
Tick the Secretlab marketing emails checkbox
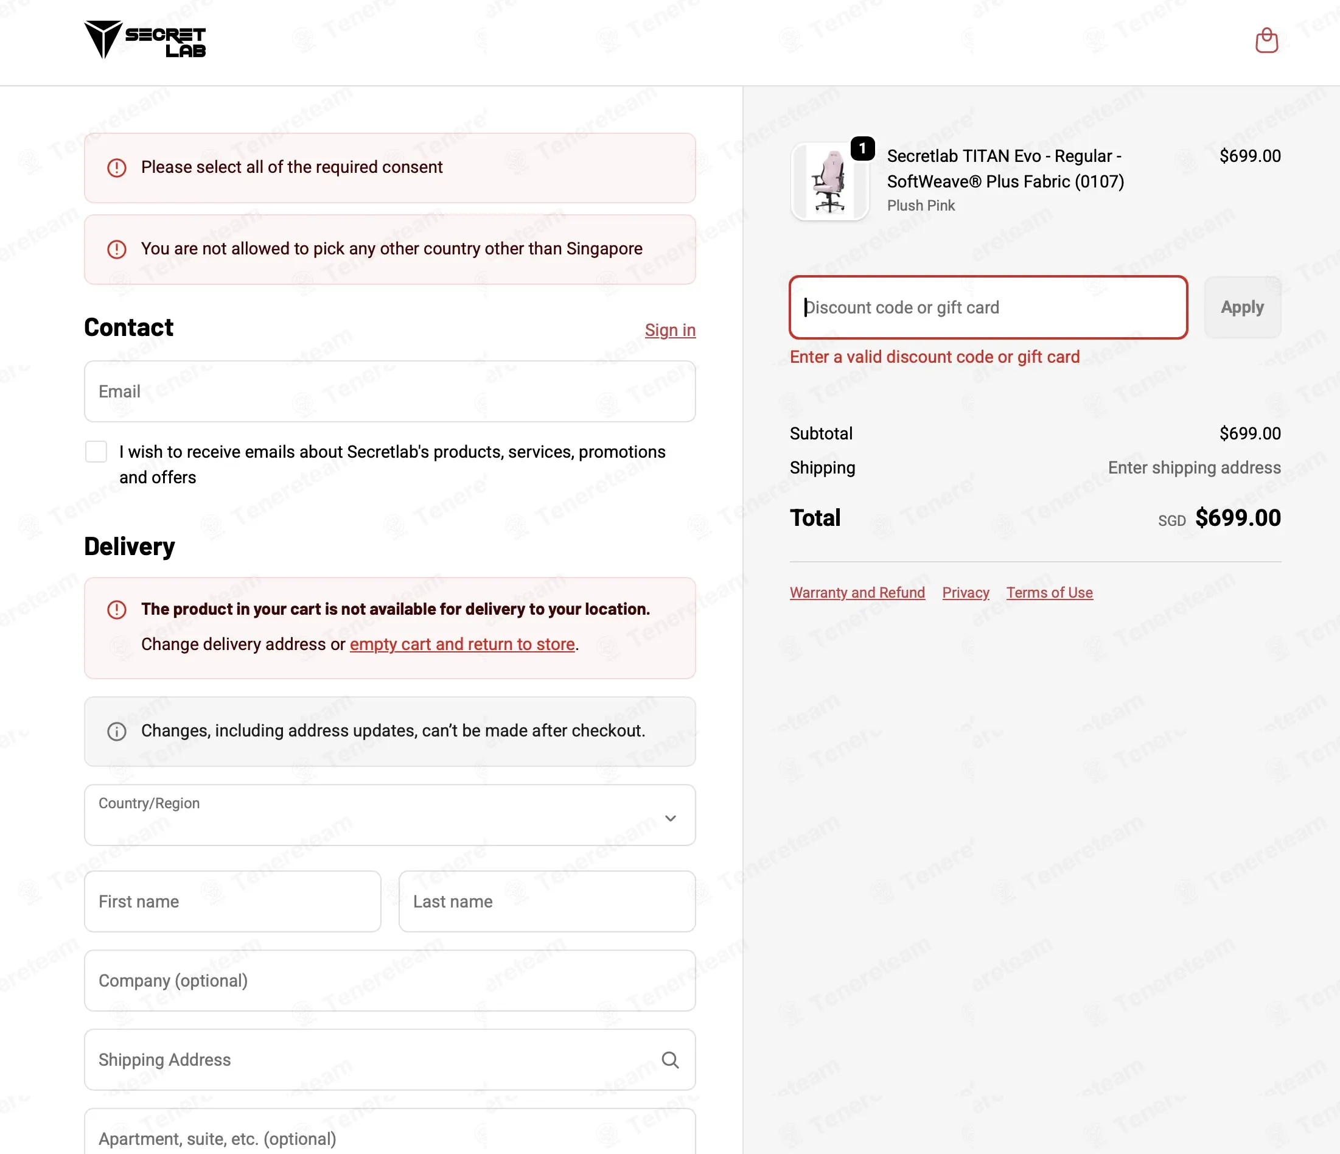pyautogui.click(x=96, y=452)
